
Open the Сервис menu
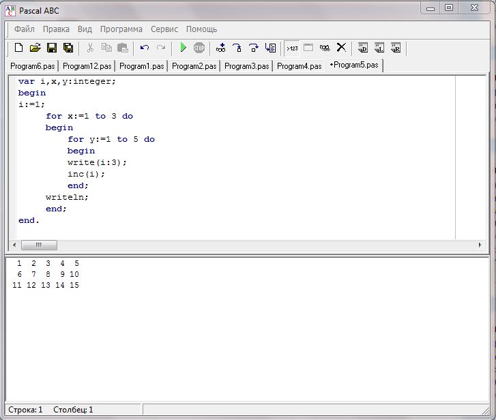164,29
